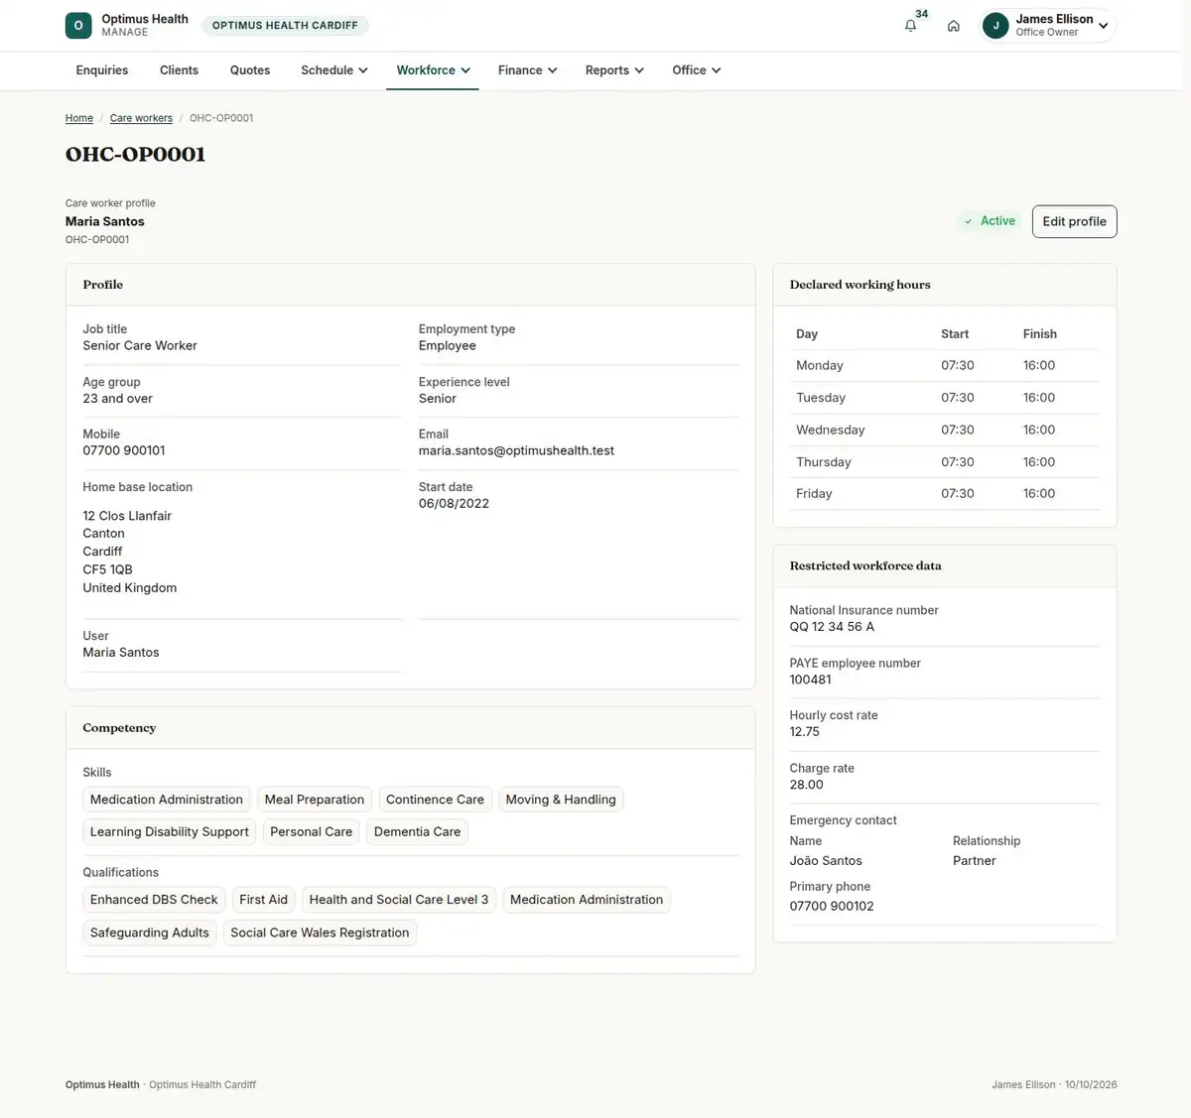The image size is (1191, 1118).
Task: Click the Personal Care skill tag
Action: (312, 831)
